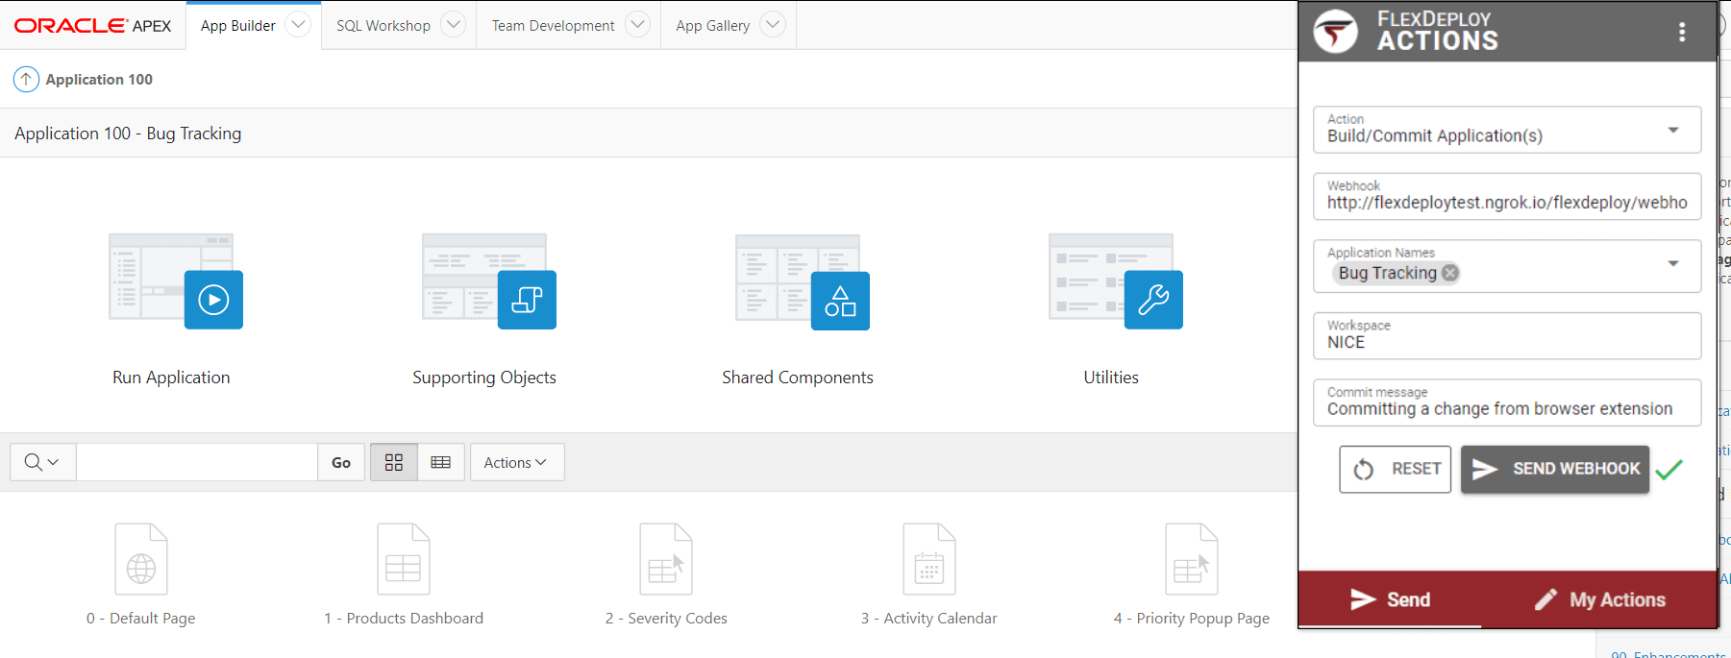Open the Team Development tab
Viewport: 1731px width, 658px height.
[554, 26]
